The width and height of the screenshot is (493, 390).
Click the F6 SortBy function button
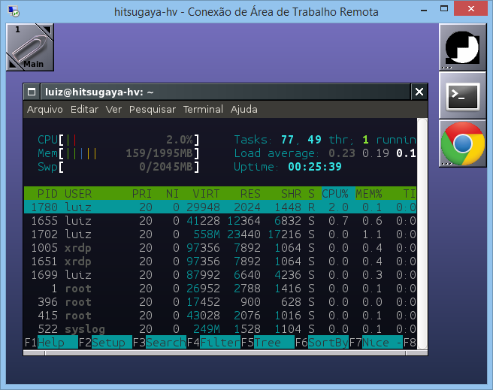[x=322, y=342]
